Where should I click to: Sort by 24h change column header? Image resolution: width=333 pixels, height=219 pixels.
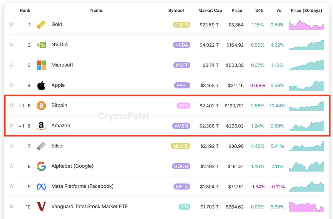pos(259,11)
